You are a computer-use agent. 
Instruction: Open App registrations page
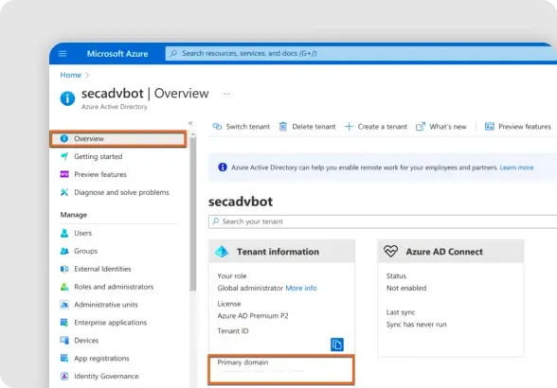(101, 358)
